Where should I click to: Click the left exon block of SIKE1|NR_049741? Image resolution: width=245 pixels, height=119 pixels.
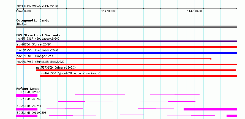point(27,109)
